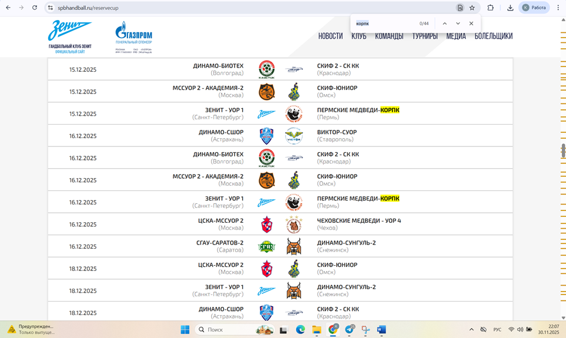Close the find-in-page bar
The height and width of the screenshot is (338, 566).
(x=471, y=24)
